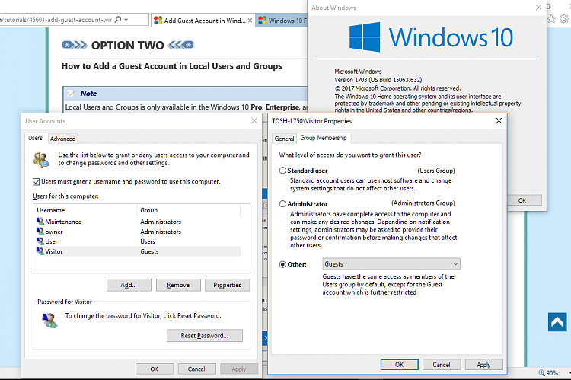Screen dimensions: 571x380
Task: Open the address bar dropdown arrow
Action: pos(126,20)
